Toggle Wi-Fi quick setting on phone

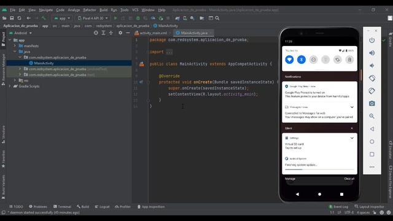point(289,60)
